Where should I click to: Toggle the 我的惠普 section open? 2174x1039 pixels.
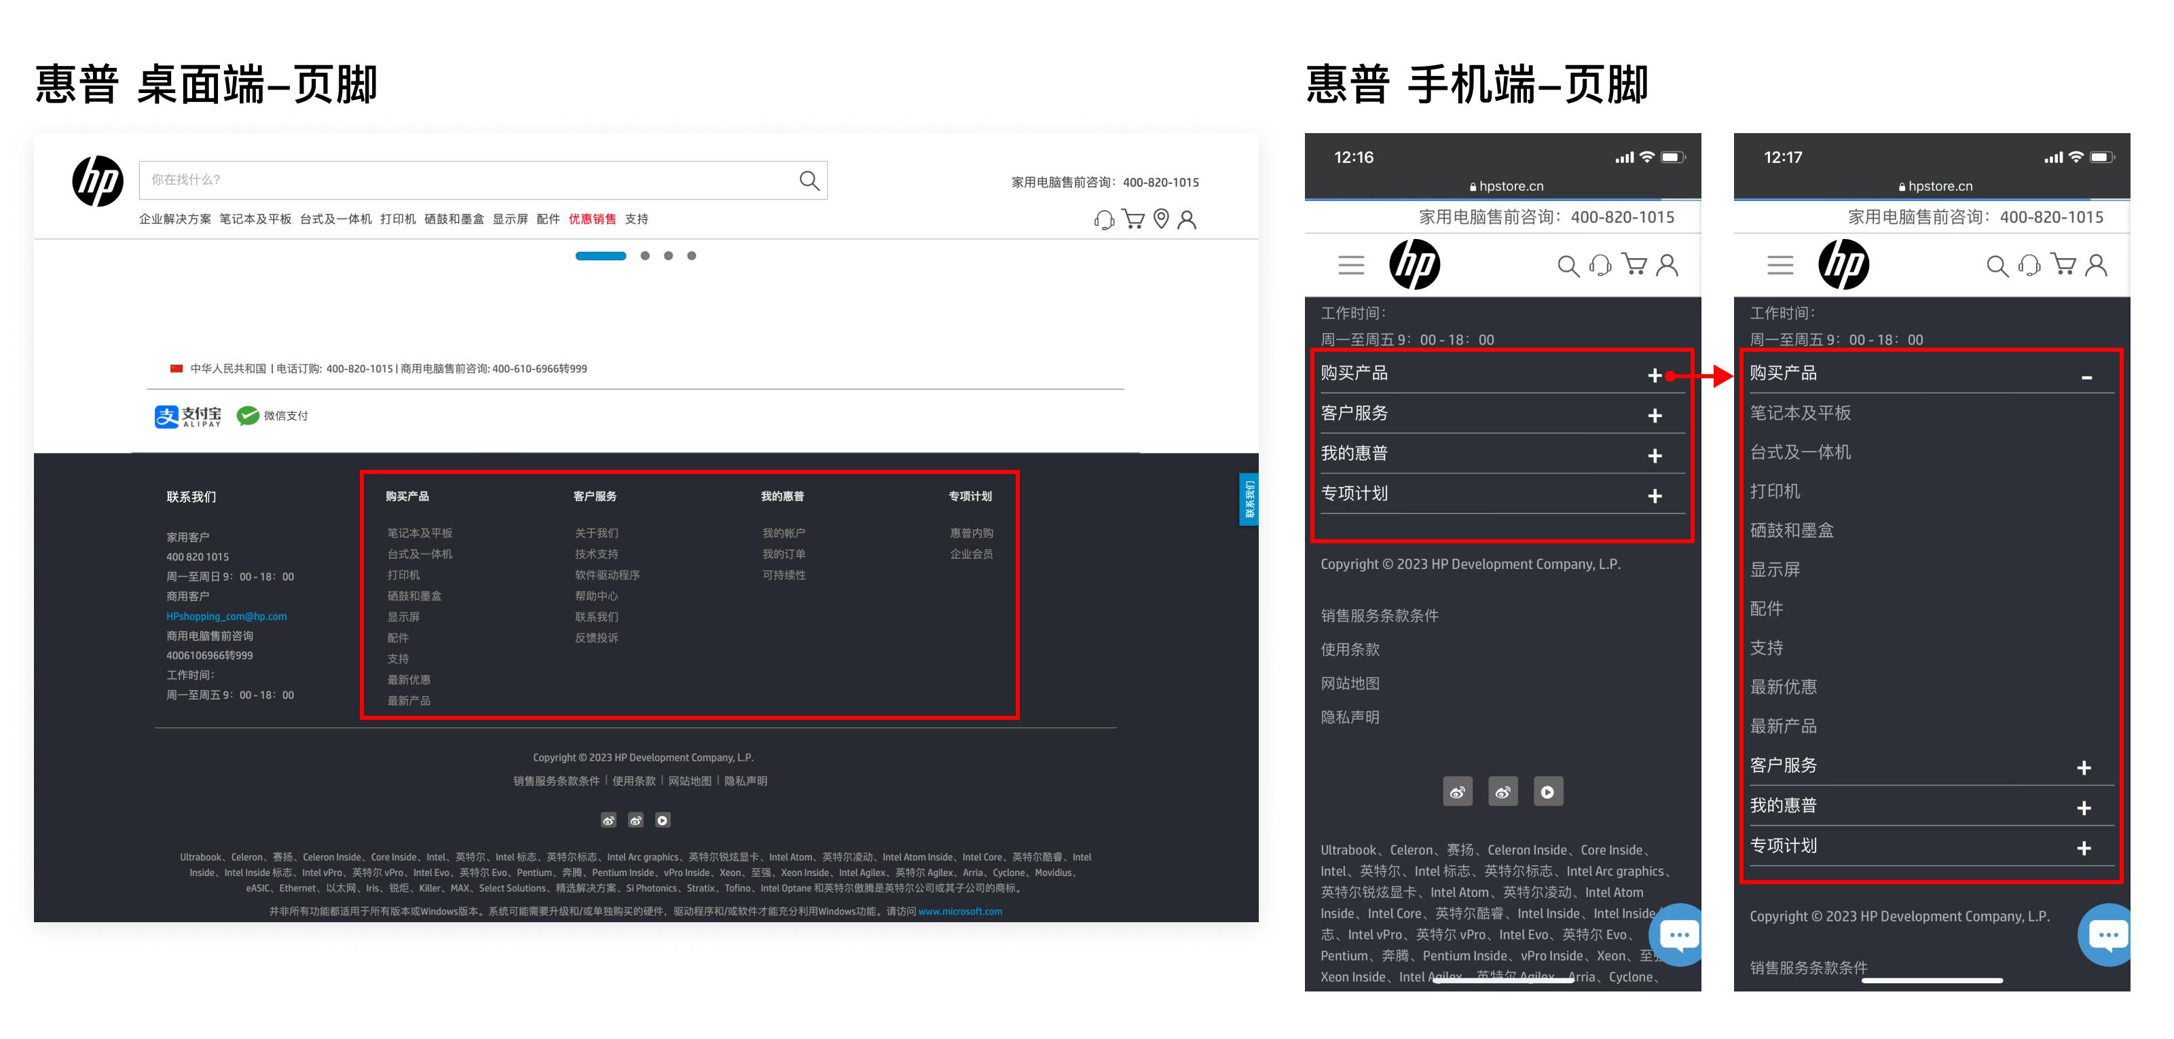pyautogui.click(x=1656, y=454)
